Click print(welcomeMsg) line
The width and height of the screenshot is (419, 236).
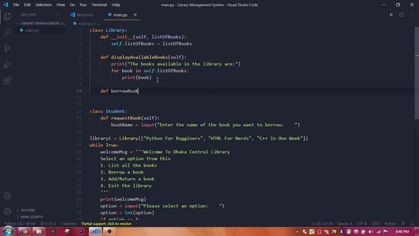123,199
